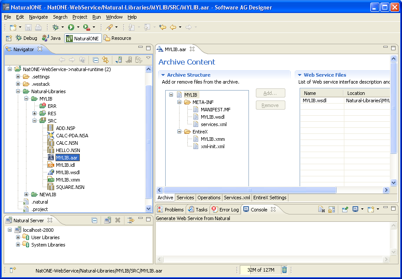Click the editor horizontal scrollbar thumb

tap(250, 190)
